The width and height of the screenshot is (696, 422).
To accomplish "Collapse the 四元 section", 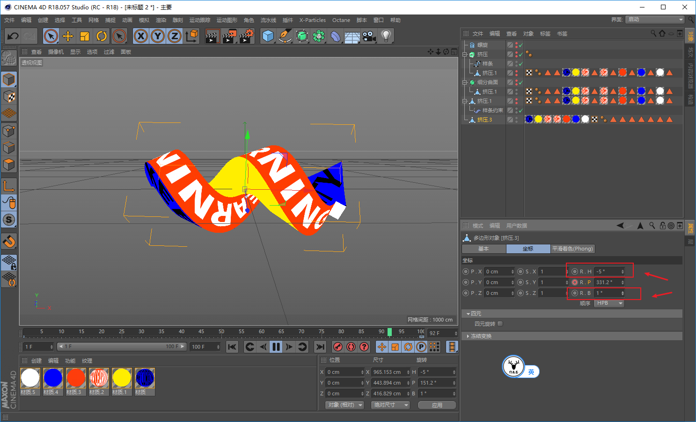I will [x=469, y=314].
